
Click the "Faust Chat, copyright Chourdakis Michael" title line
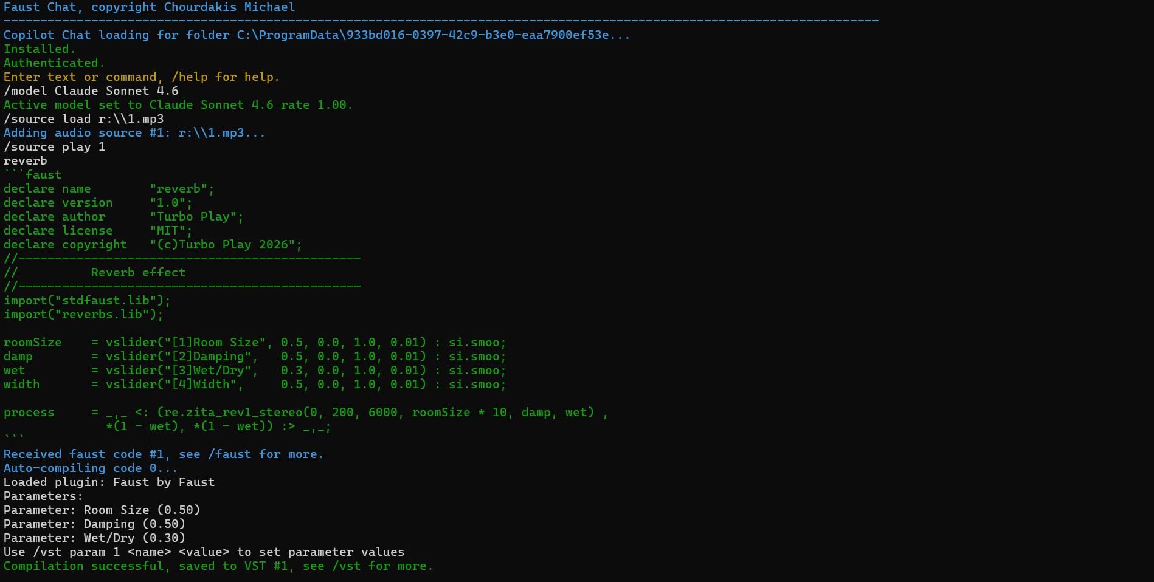pyautogui.click(x=149, y=7)
